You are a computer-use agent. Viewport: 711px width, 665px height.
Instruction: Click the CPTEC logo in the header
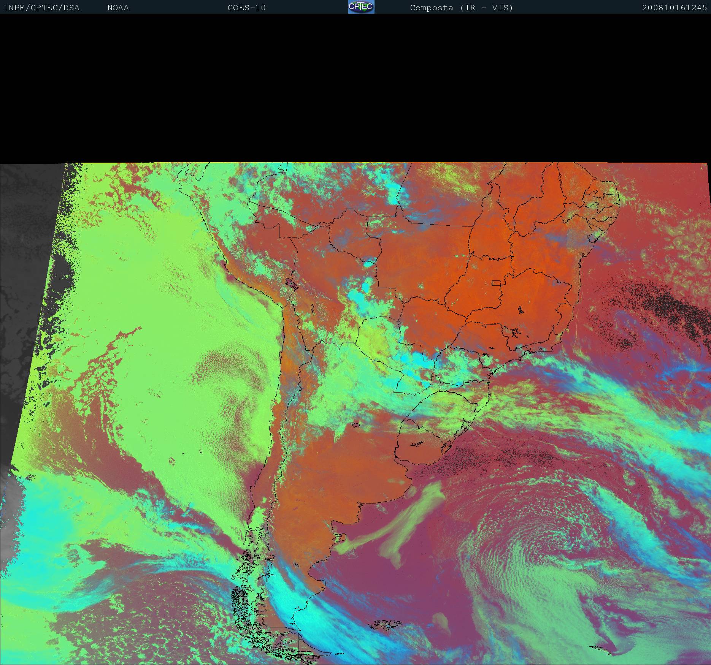(361, 7)
